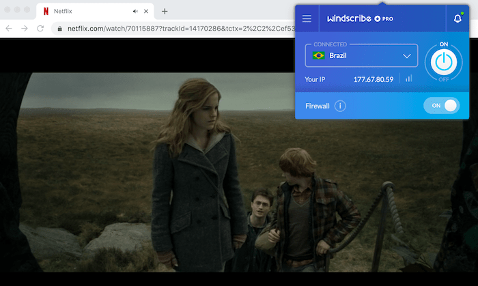Reload the Netflix page
Viewport: 478px width, 286px height.
coord(40,28)
